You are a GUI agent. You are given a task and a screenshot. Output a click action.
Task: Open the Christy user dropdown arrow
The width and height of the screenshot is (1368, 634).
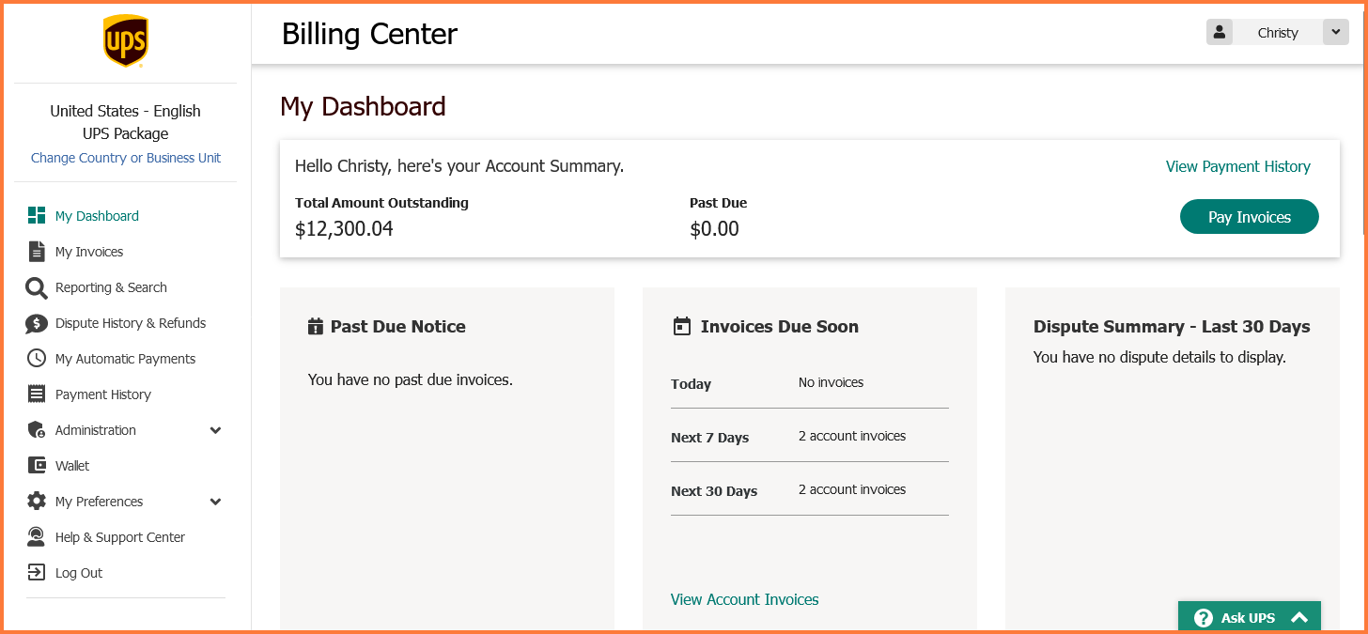tap(1336, 32)
